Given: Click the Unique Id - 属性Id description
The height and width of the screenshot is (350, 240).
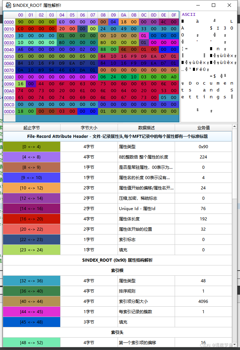Looking at the screenshot, I should coord(146,208).
